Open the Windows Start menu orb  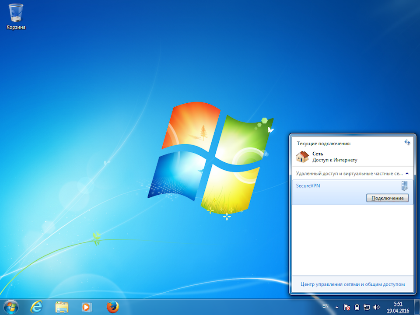(11, 307)
